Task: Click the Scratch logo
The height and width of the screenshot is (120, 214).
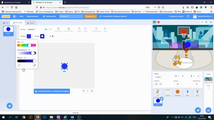Action: tap(6, 16)
